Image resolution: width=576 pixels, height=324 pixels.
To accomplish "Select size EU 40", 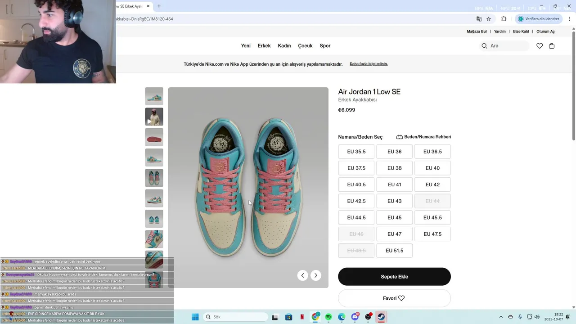I will (432, 168).
